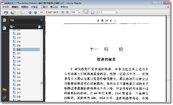This screenshot has width=173, height=105.
Task: Select bookmark 238 in the list
Action: pyautogui.click(x=18, y=57)
